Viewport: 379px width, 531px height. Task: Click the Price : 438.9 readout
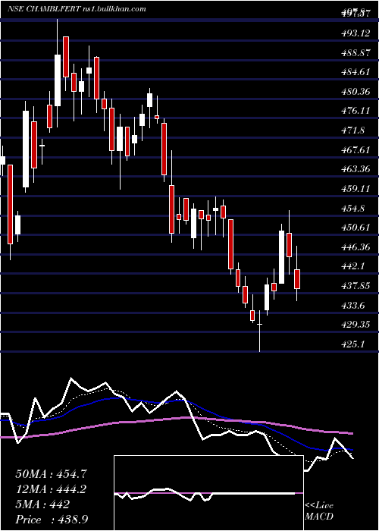pyautogui.click(x=53, y=520)
